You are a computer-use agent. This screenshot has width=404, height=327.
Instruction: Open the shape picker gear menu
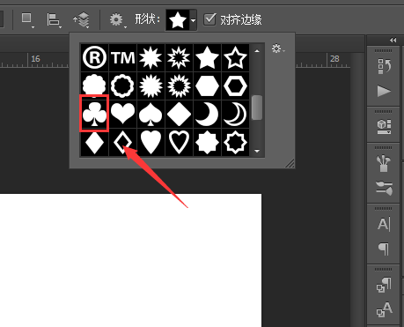pyautogui.click(x=278, y=48)
